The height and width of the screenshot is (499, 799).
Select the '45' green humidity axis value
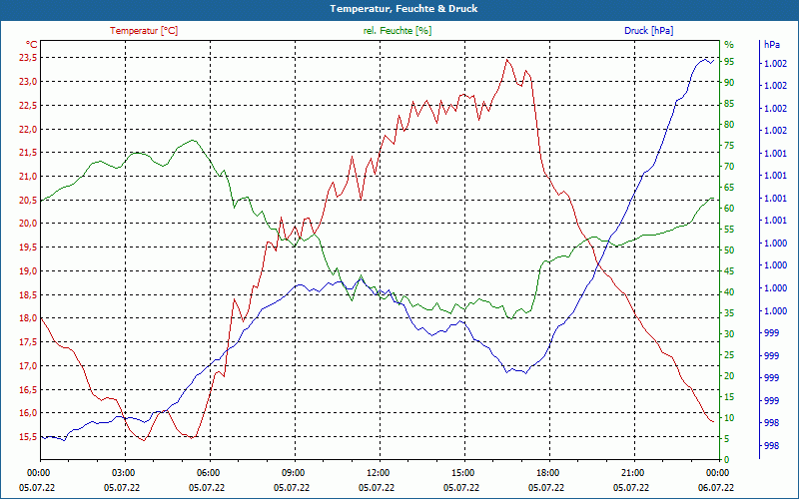(x=729, y=270)
